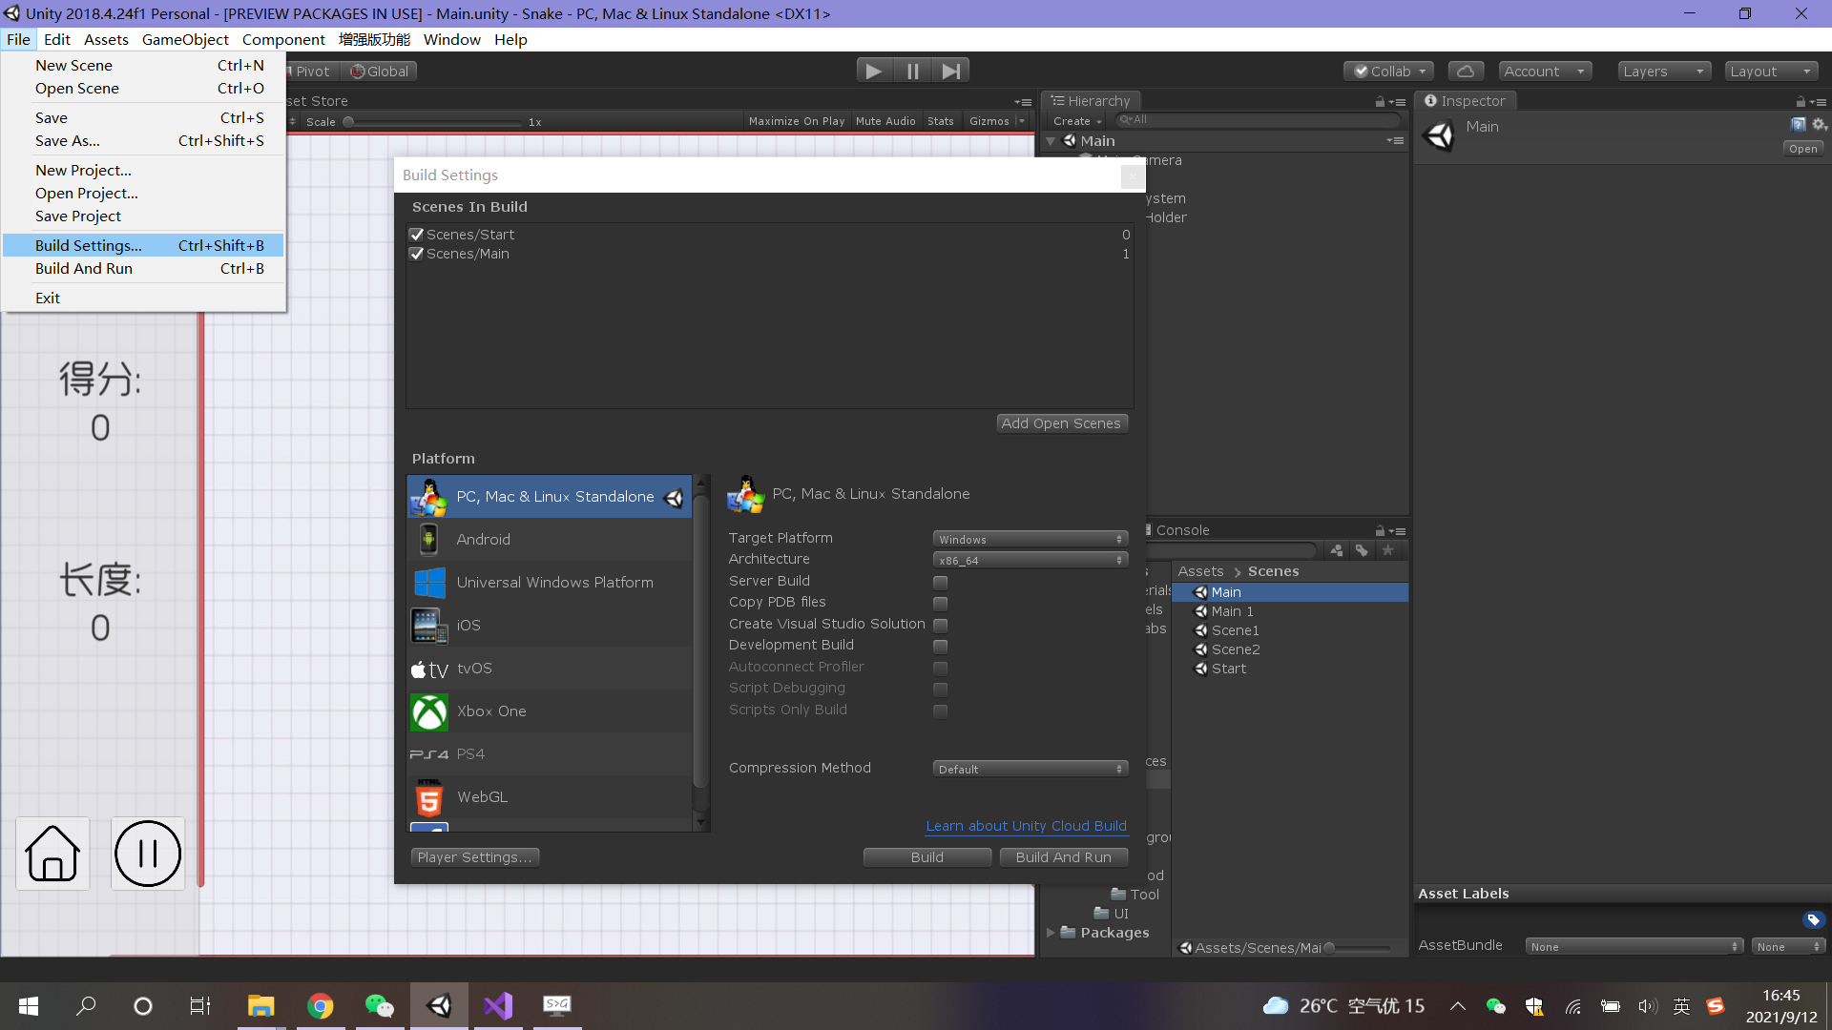This screenshot has height=1030, width=1832.
Task: Click the Open button in Inspector
Action: 1803,149
